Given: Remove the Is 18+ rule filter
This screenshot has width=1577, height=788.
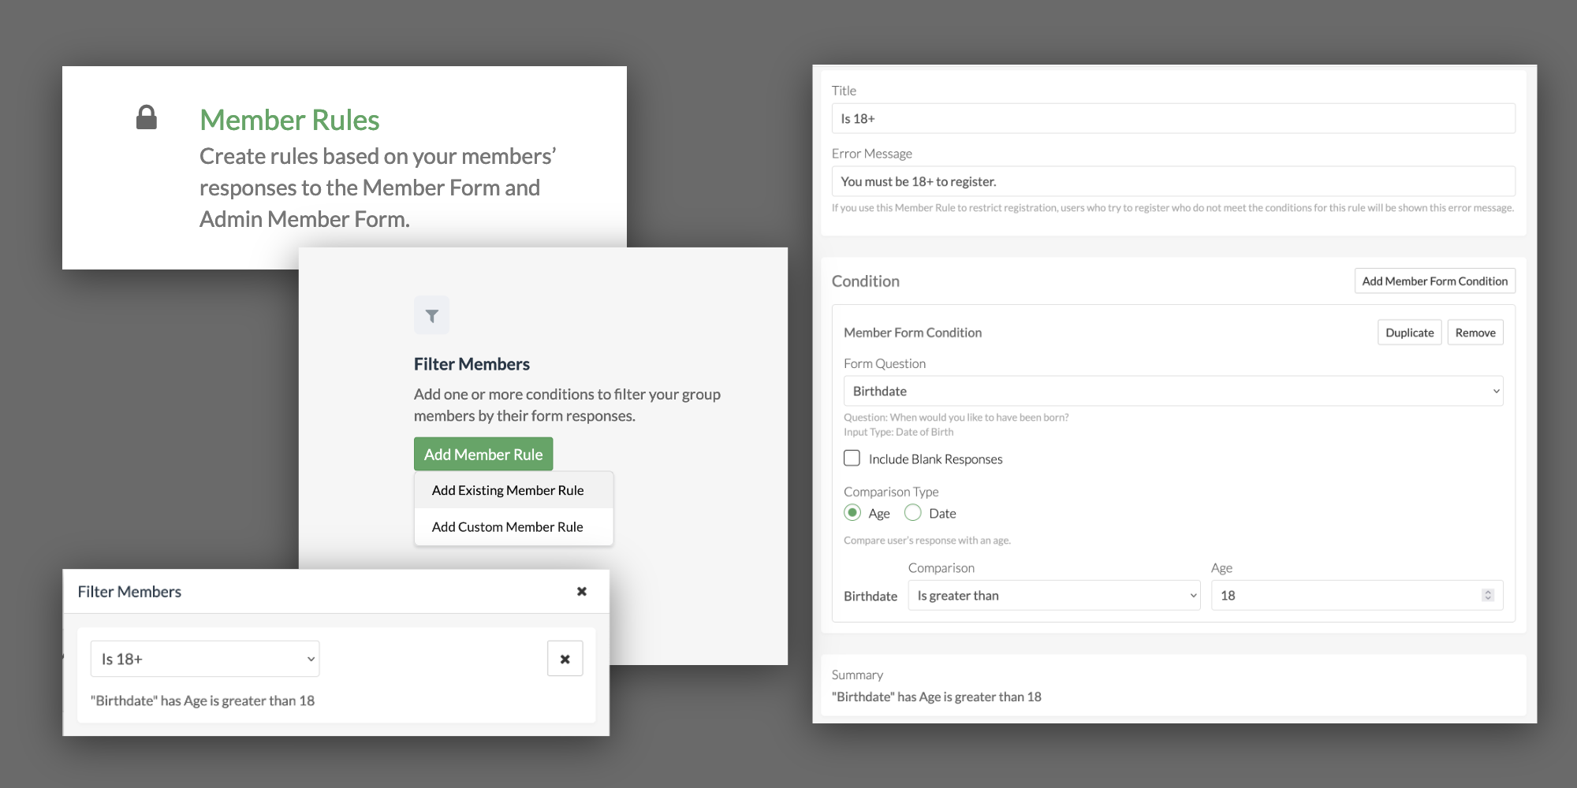Looking at the screenshot, I should 565,659.
